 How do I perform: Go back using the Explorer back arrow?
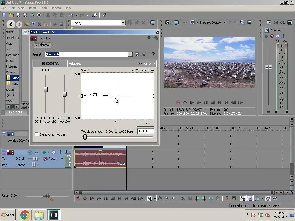coord(11,24)
